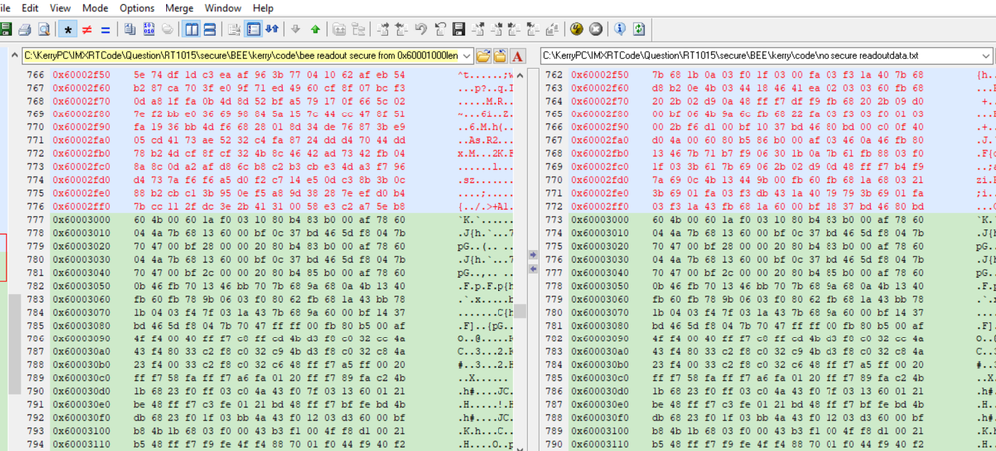Viewport: 996px width, 451px height.
Task: Click the red A text icon
Action: [x=517, y=56]
